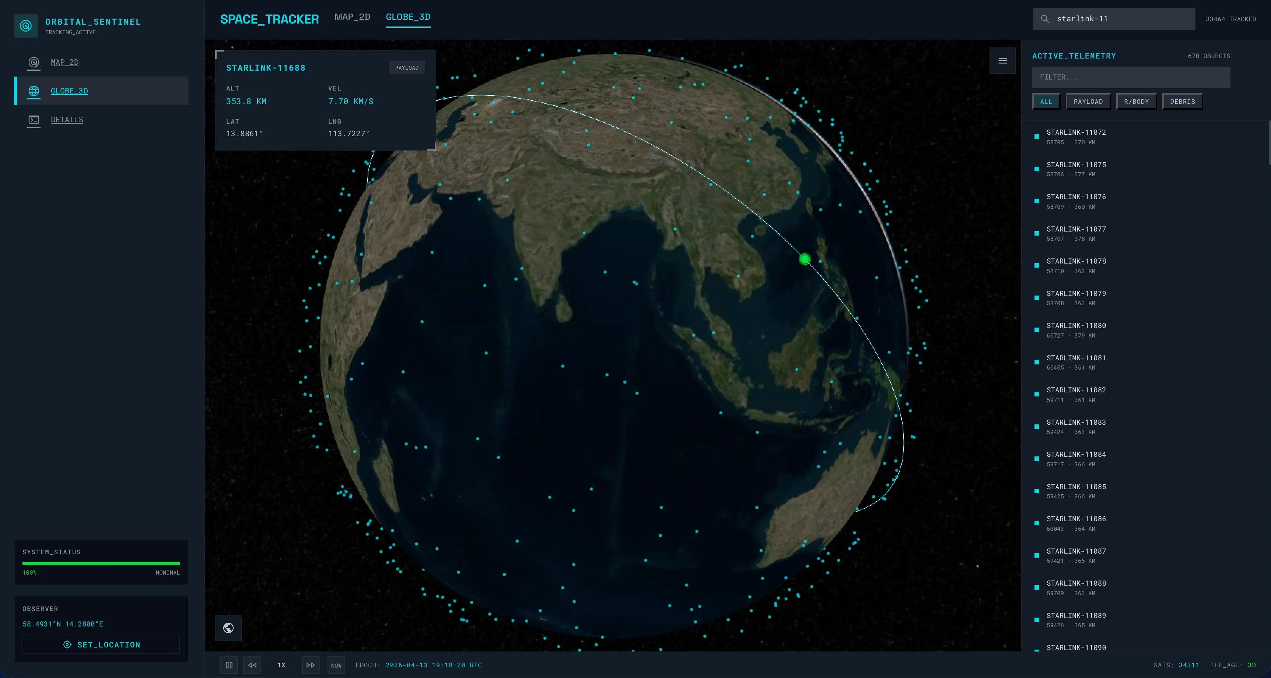Filter telemetry by R/BODY
Viewport: 1271px width, 678px height.
(1136, 102)
